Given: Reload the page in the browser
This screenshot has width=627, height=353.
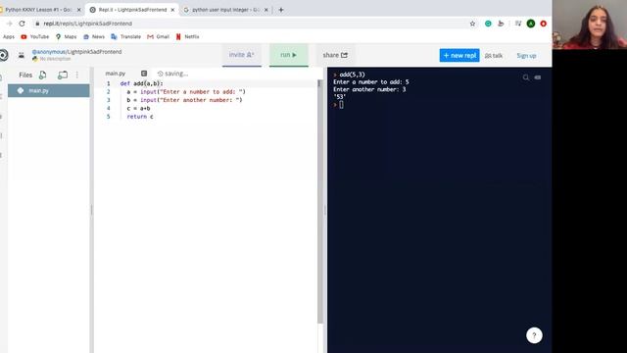Looking at the screenshot, I should click(x=22, y=24).
